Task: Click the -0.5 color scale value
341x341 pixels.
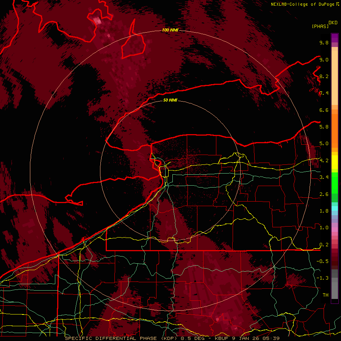Action: 323,261
